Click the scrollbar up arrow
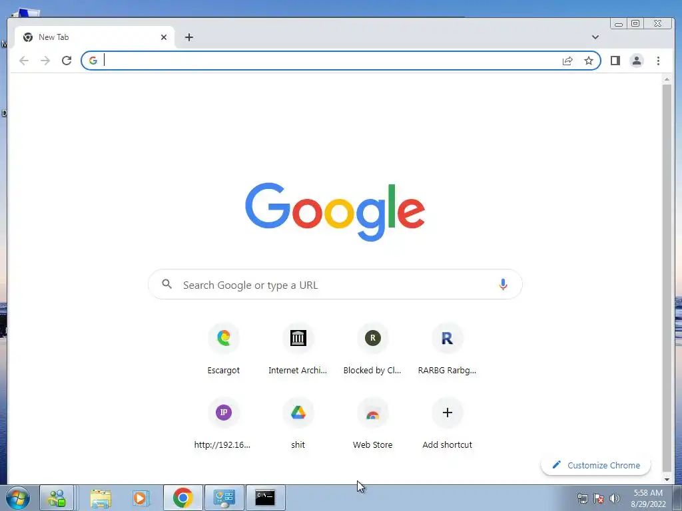 667,80
